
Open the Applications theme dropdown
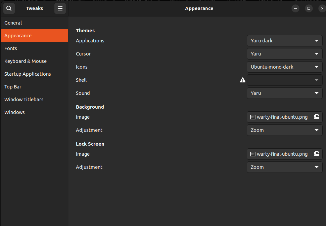point(284,41)
